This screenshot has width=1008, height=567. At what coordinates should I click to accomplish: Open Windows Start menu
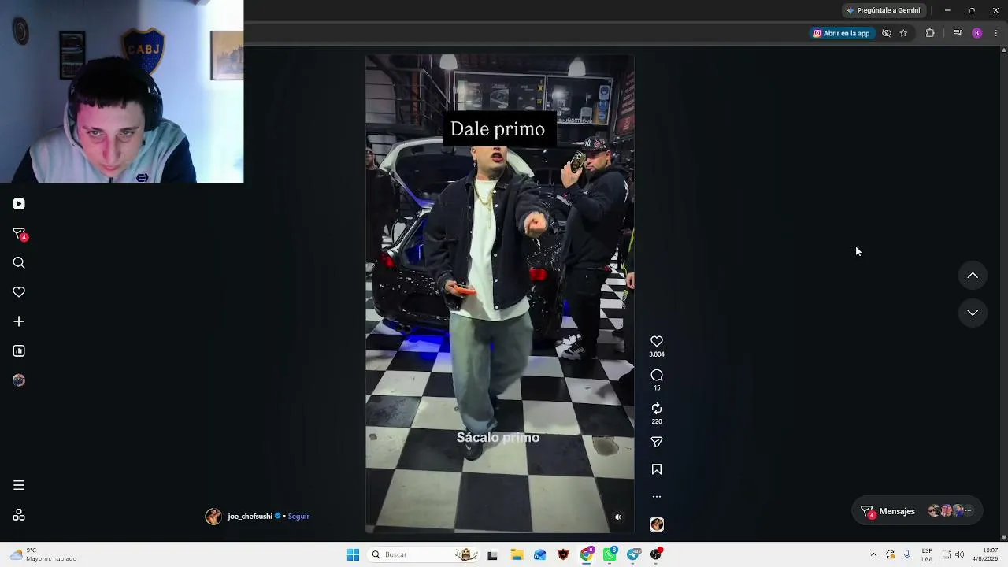click(353, 554)
